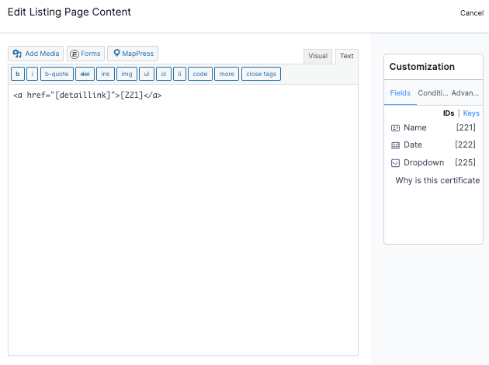
Task: Open the Conditionals customization tab
Action: 433,93
